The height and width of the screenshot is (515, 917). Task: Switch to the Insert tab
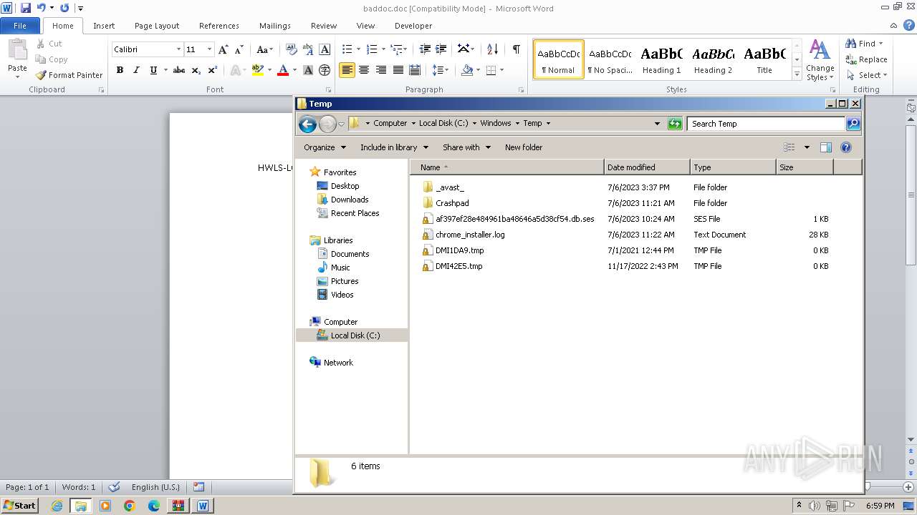coord(104,26)
